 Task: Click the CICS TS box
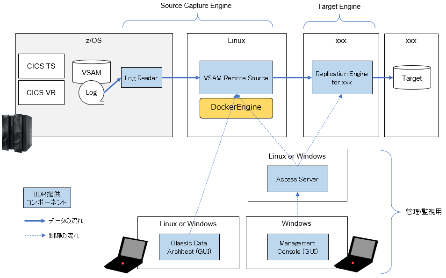41,66
